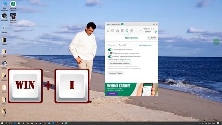Click the ENG language indicator
The width and height of the screenshot is (222, 125).
[209, 124]
